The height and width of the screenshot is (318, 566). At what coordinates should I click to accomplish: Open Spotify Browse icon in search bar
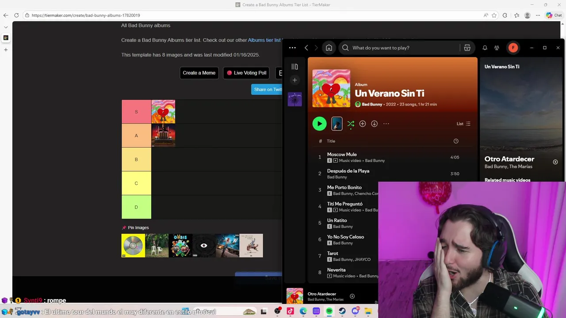click(467, 48)
